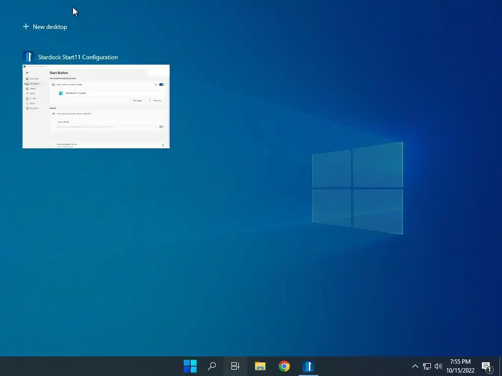Click the New desktop button
This screenshot has height=376, width=502.
pos(45,27)
